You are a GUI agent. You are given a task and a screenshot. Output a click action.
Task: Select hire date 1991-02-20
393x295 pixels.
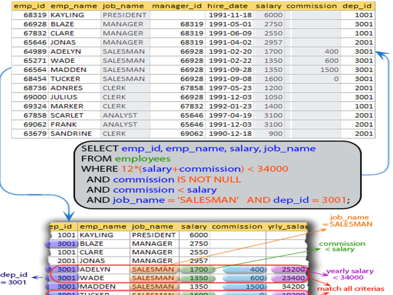click(230, 52)
